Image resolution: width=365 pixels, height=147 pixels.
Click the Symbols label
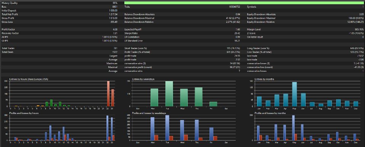click(x=252, y=7)
